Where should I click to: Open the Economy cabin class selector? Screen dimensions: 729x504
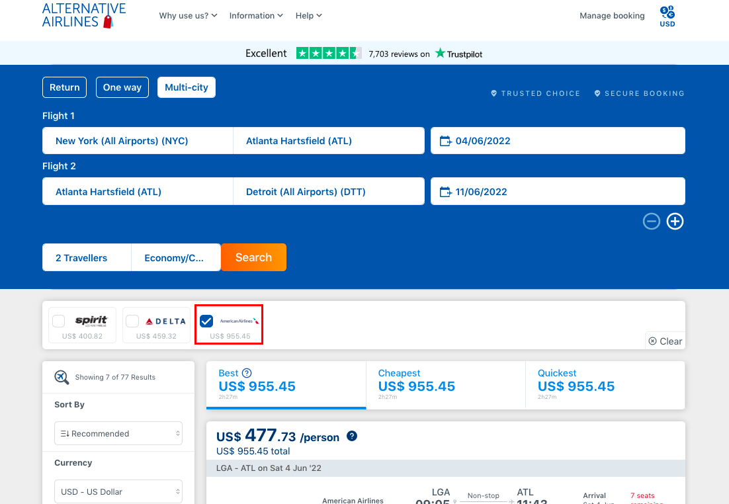(x=176, y=257)
